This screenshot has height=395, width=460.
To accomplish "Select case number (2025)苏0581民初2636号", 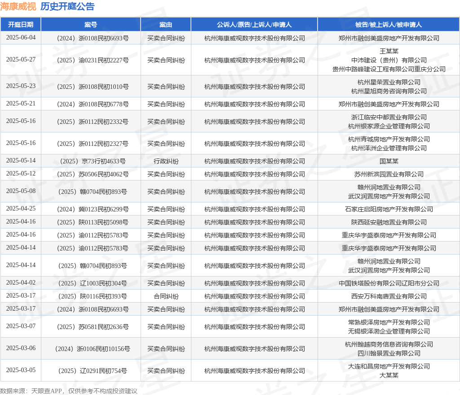I will (93, 327).
